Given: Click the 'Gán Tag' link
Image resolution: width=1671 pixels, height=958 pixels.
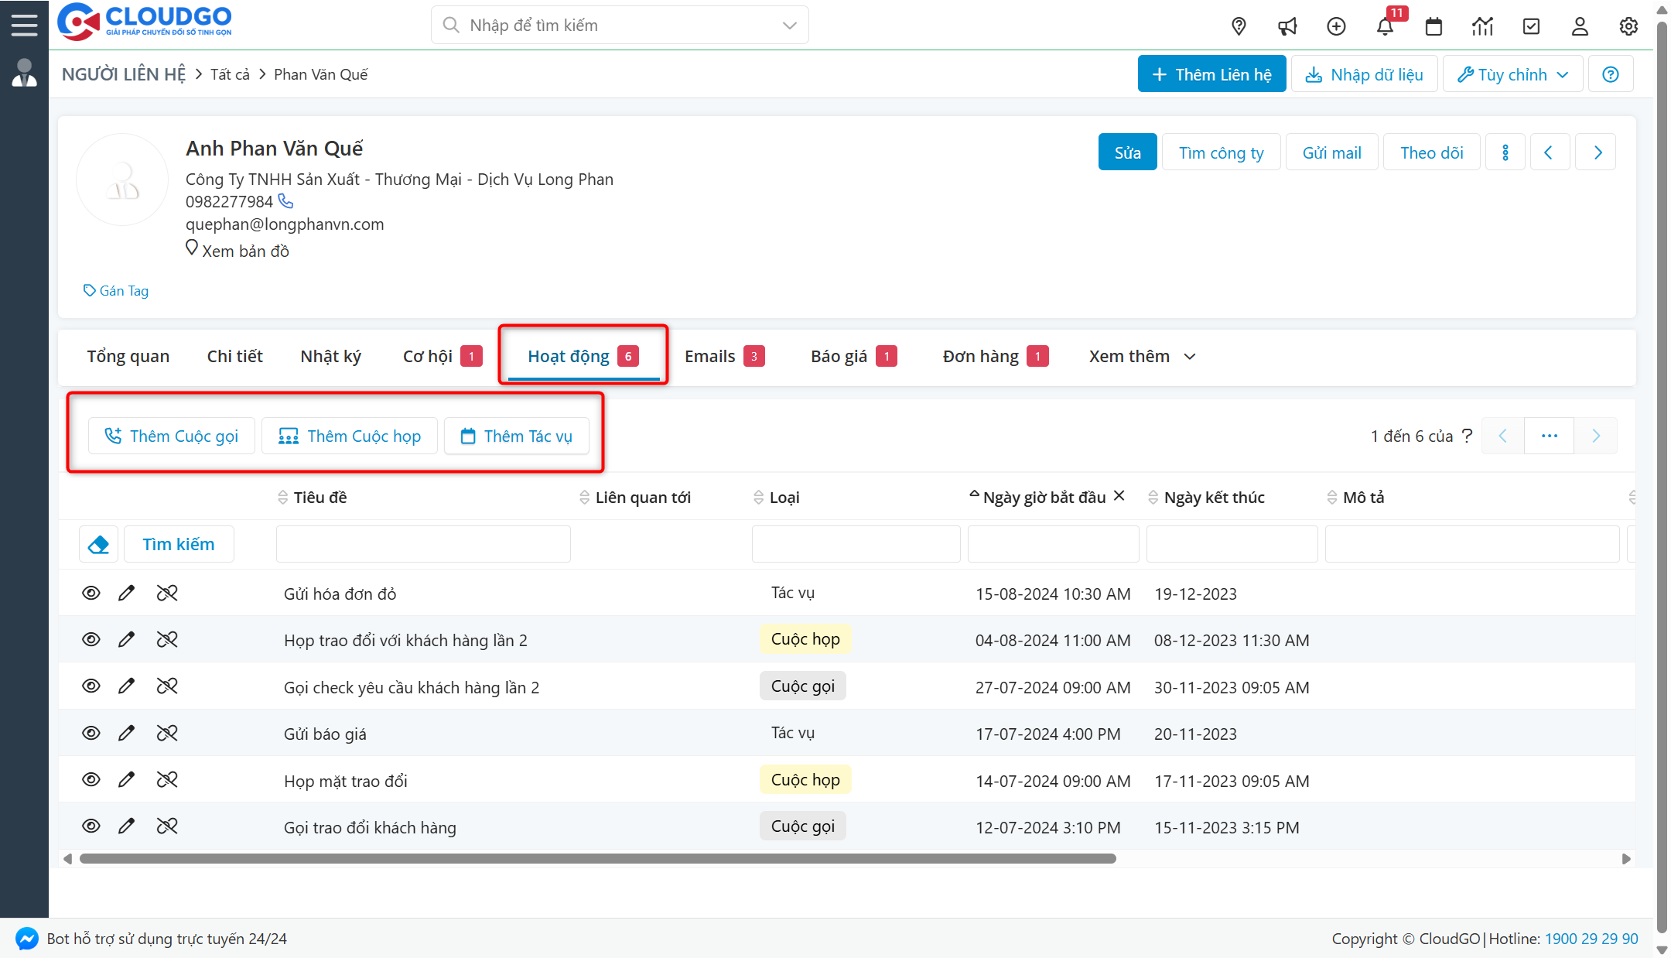Looking at the screenshot, I should tap(116, 290).
